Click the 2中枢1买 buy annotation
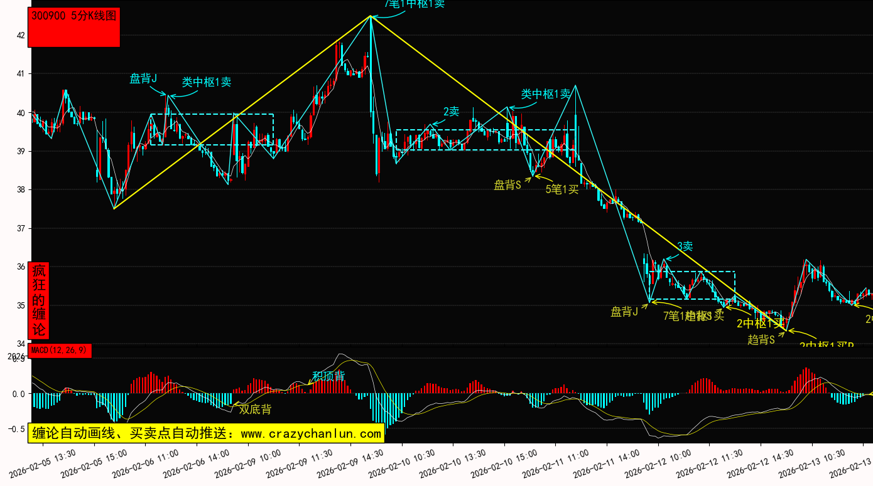 [x=761, y=324]
